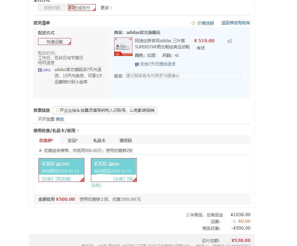Switch to 优惠券 tab
297x246 pixels.
point(46,140)
